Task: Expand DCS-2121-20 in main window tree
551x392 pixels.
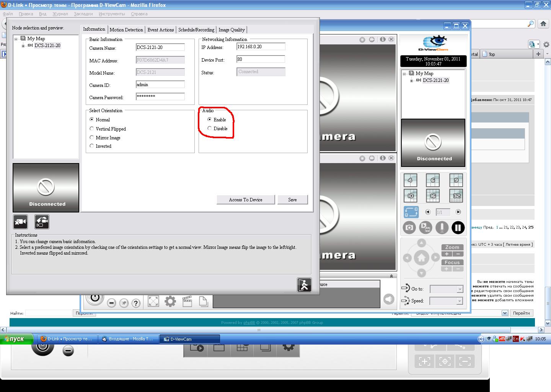Action: pos(411,81)
